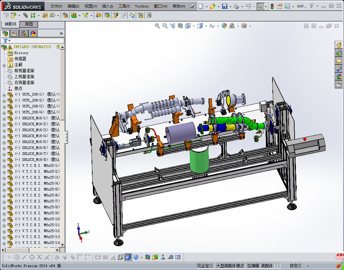Open the tree filter dropdown arrow

pyautogui.click(x=10, y=41)
